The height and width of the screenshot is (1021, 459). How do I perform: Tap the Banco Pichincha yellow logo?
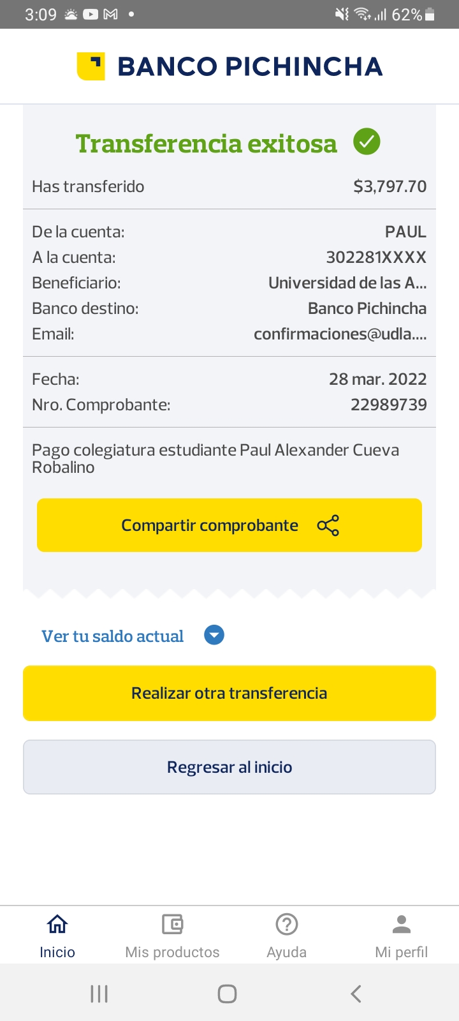(x=91, y=66)
